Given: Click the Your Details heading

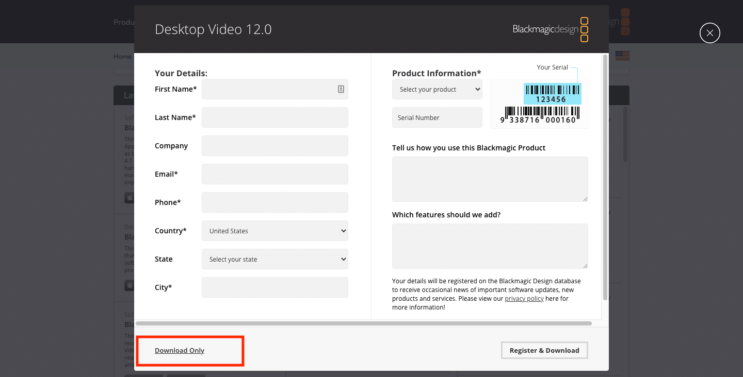Looking at the screenshot, I should point(181,73).
